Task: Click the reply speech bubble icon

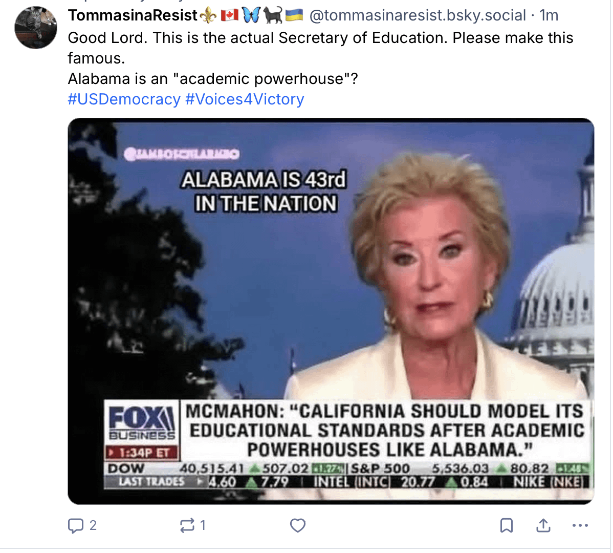Action: (x=75, y=526)
